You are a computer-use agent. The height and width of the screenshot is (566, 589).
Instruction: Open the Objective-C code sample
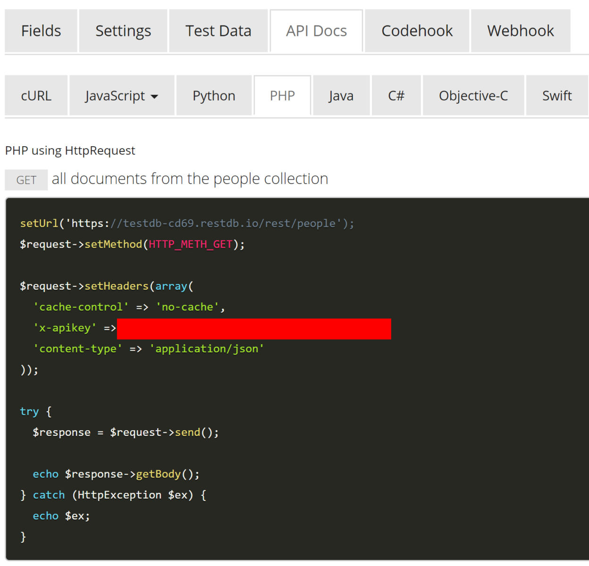(x=473, y=95)
